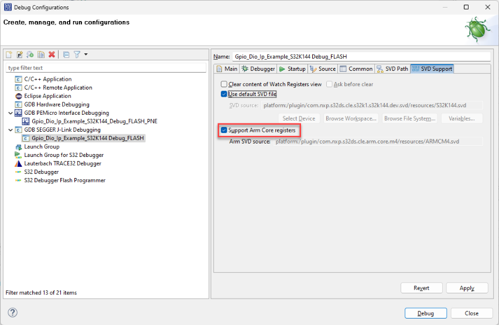The height and width of the screenshot is (325, 499).
Task: Click the C/C++ Remote Application icon
Action: tap(19, 88)
